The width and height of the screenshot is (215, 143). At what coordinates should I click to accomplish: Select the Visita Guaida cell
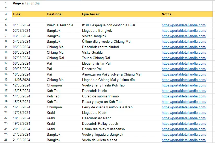121,53
